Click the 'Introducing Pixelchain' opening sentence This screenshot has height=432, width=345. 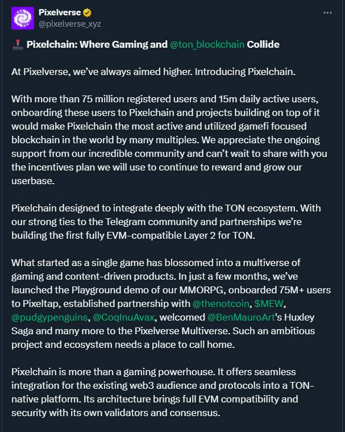click(x=153, y=72)
